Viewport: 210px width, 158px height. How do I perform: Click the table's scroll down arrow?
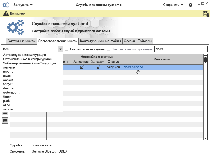pos(206,138)
